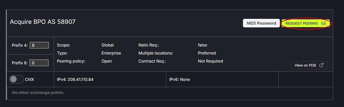Click the Peering policy Open value
This screenshot has width=344, height=107.
point(107,61)
